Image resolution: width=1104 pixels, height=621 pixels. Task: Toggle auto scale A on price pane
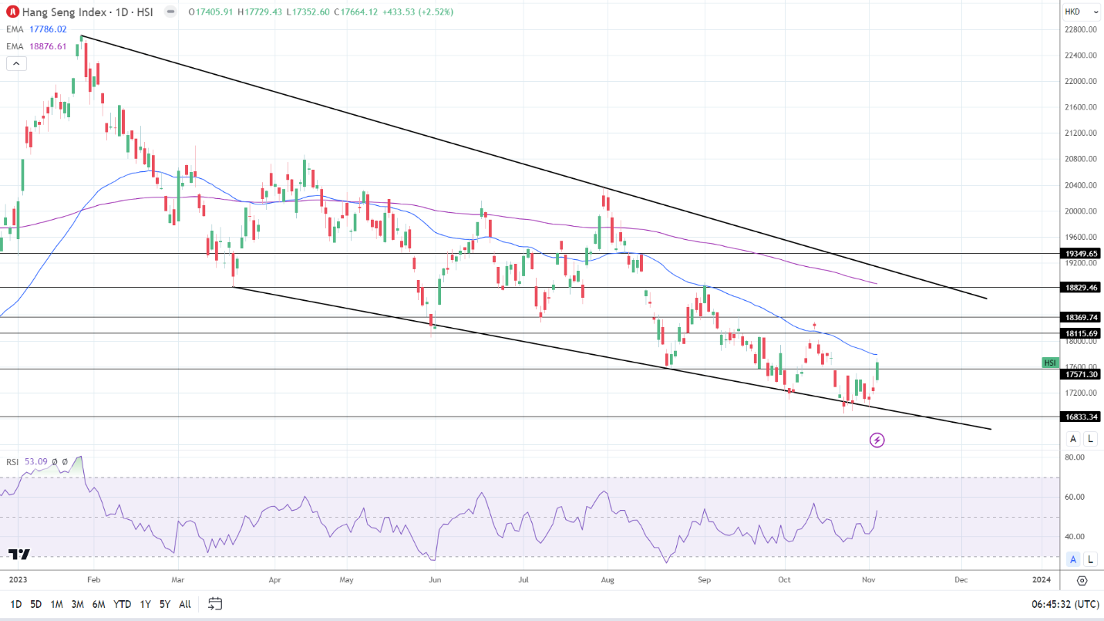pos(1073,439)
